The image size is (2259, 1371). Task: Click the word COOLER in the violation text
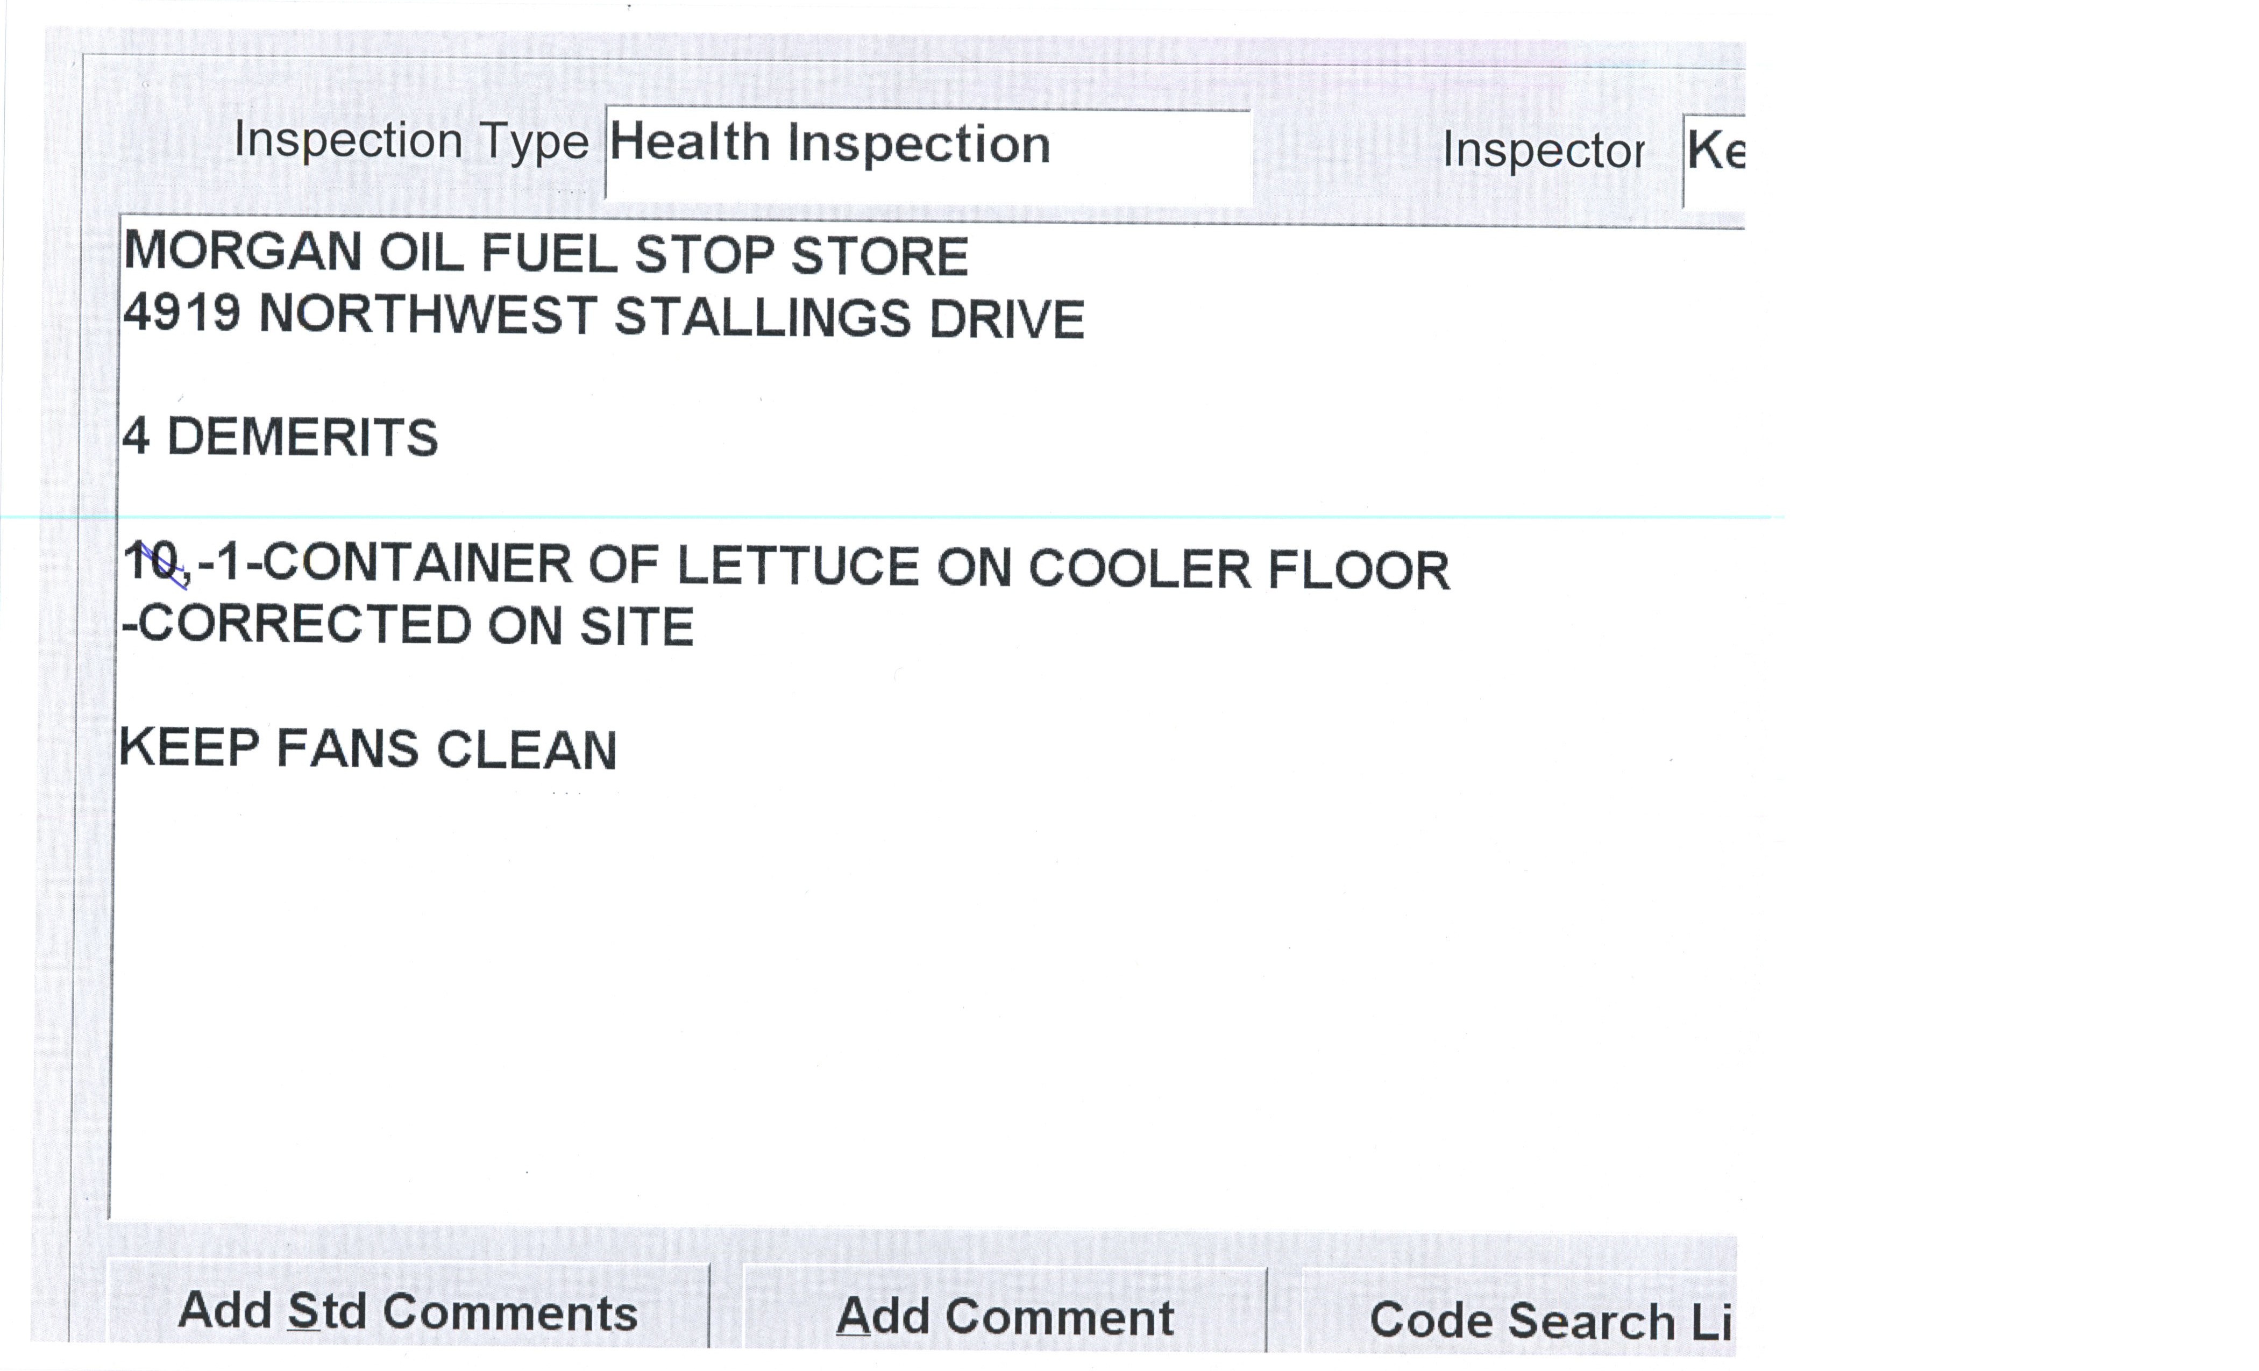pyautogui.click(x=1140, y=569)
